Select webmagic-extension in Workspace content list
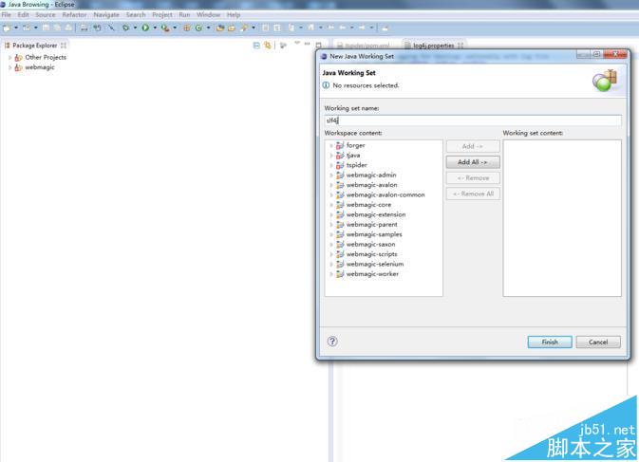Image resolution: width=639 pixels, height=462 pixels. click(x=375, y=214)
